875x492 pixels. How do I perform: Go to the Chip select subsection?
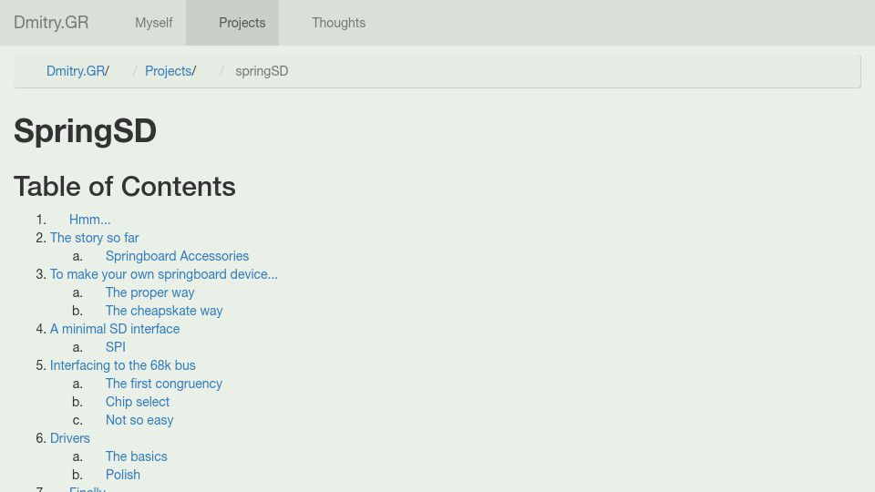[x=138, y=402]
